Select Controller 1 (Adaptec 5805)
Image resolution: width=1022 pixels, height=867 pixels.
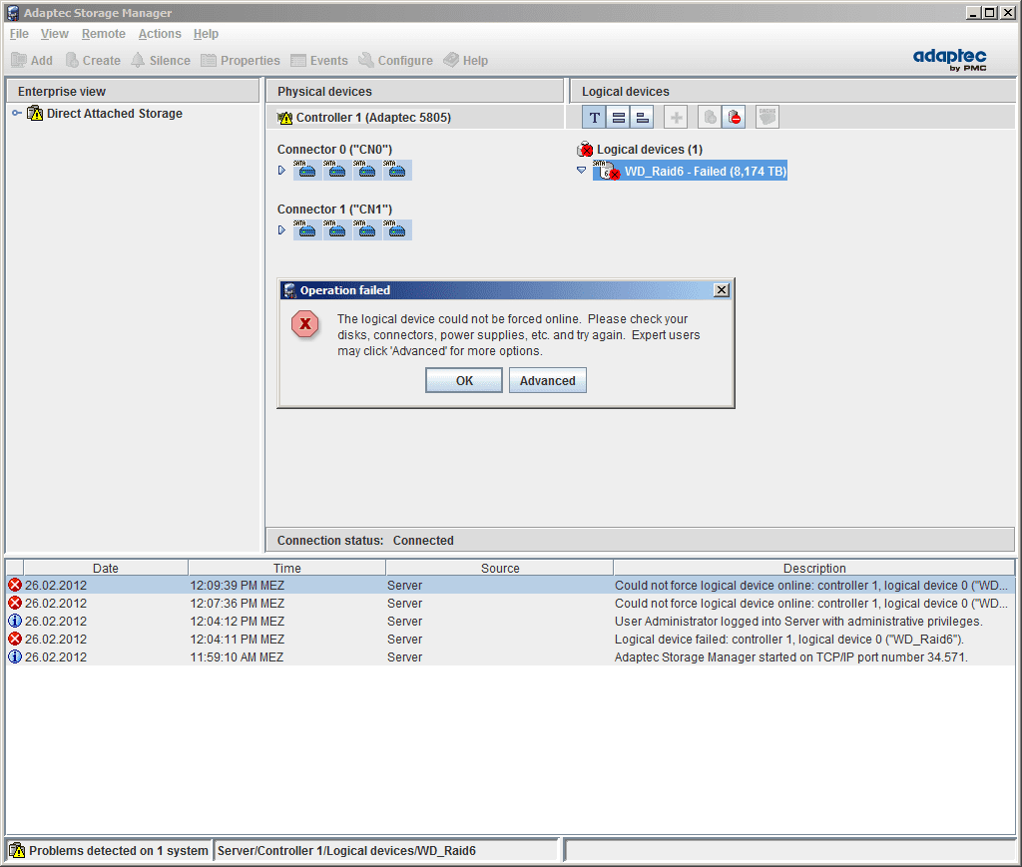(x=363, y=118)
